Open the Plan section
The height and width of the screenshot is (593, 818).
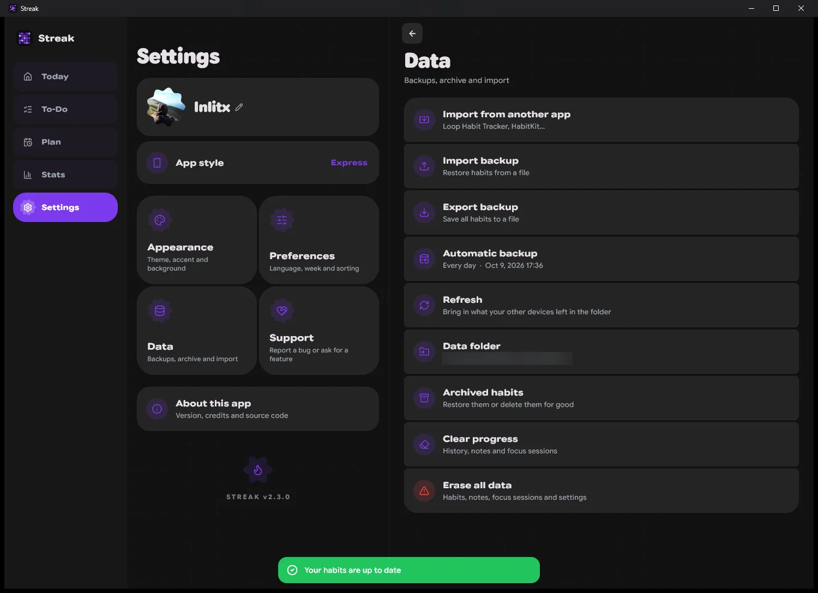pyautogui.click(x=65, y=142)
